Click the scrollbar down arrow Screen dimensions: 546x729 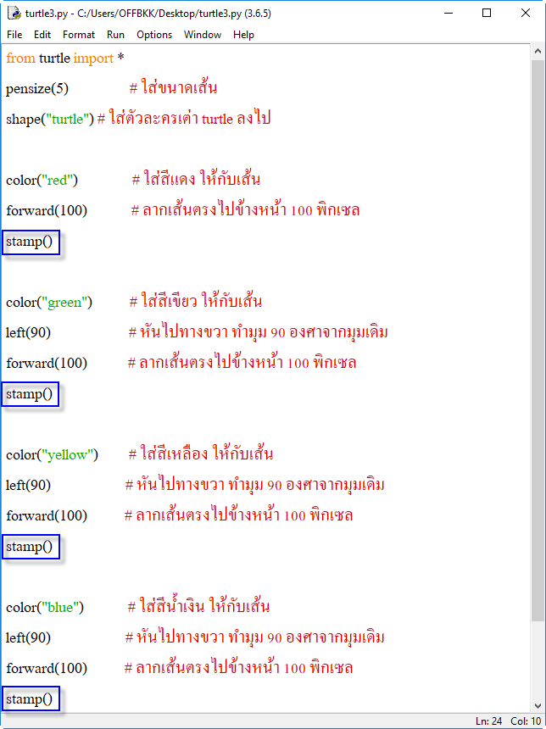[538, 705]
